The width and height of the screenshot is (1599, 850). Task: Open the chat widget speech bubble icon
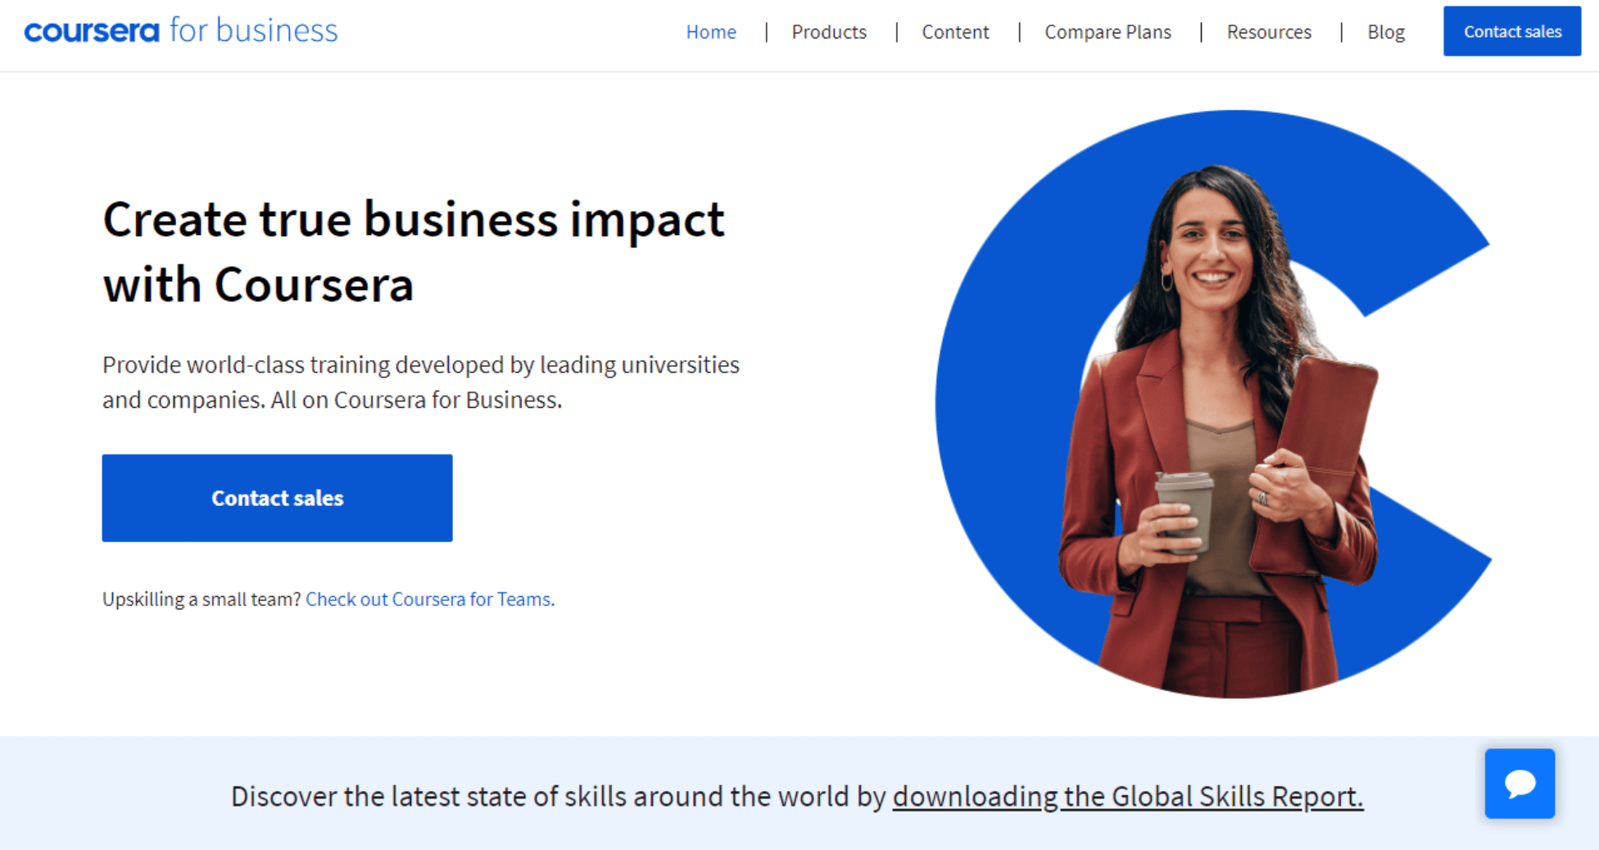pyautogui.click(x=1519, y=784)
